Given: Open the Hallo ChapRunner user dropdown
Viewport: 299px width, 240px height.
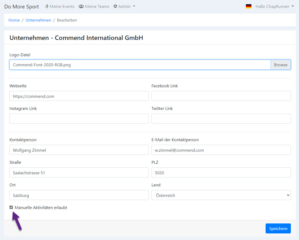Looking at the screenshot, I should [275, 7].
